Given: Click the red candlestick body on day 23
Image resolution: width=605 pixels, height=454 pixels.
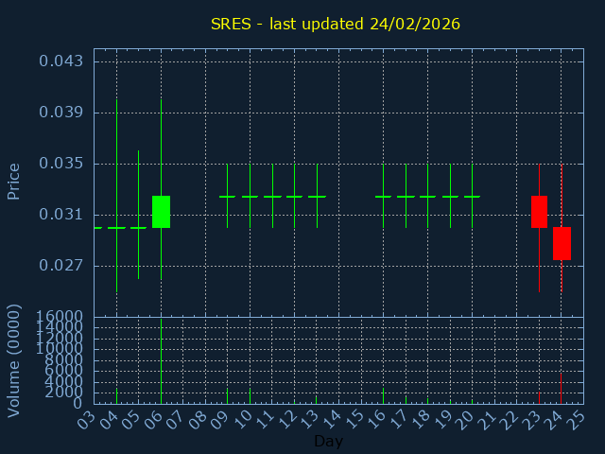Looking at the screenshot, I should click(539, 212).
